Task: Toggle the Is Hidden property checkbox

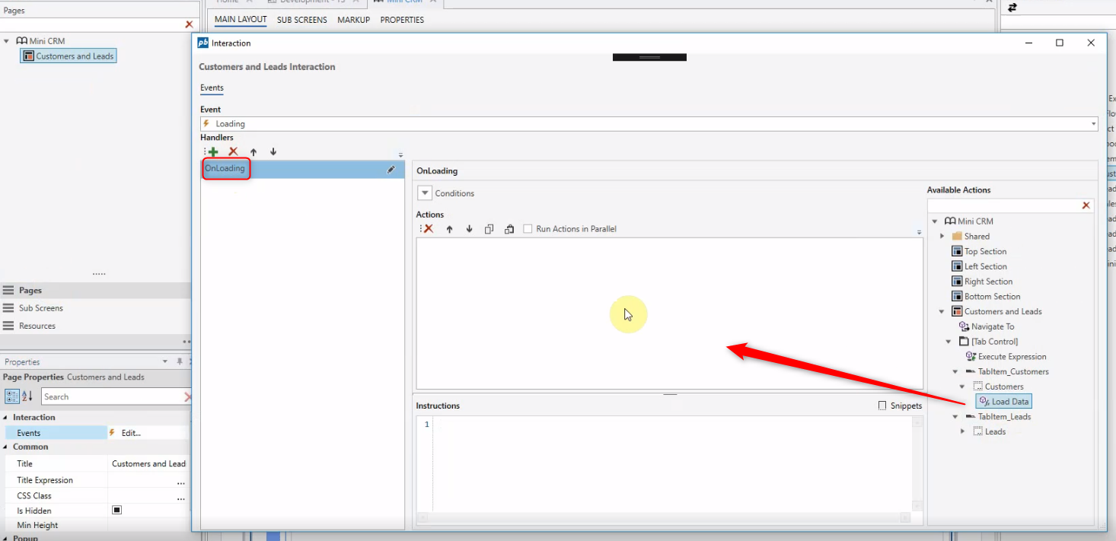Action: 117,511
